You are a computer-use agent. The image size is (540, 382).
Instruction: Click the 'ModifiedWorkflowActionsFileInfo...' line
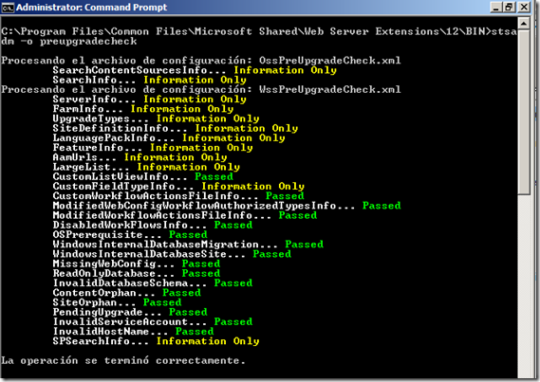185,215
